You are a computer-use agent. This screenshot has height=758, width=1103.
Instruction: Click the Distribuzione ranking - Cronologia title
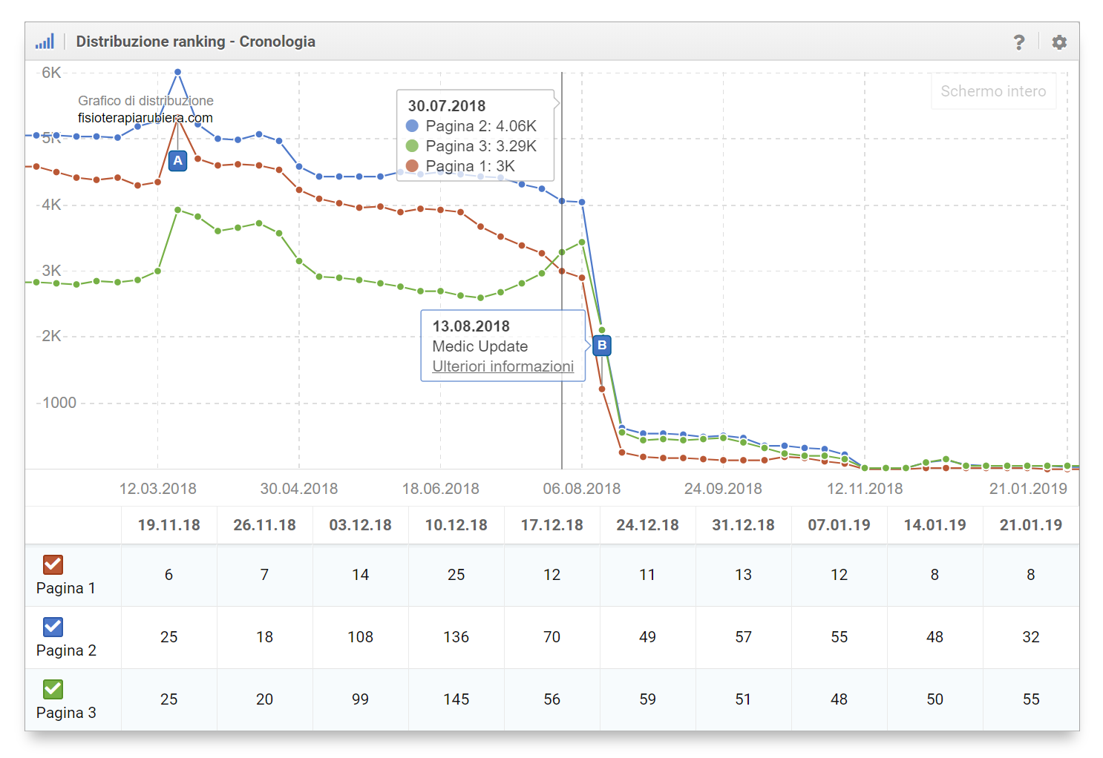click(196, 42)
